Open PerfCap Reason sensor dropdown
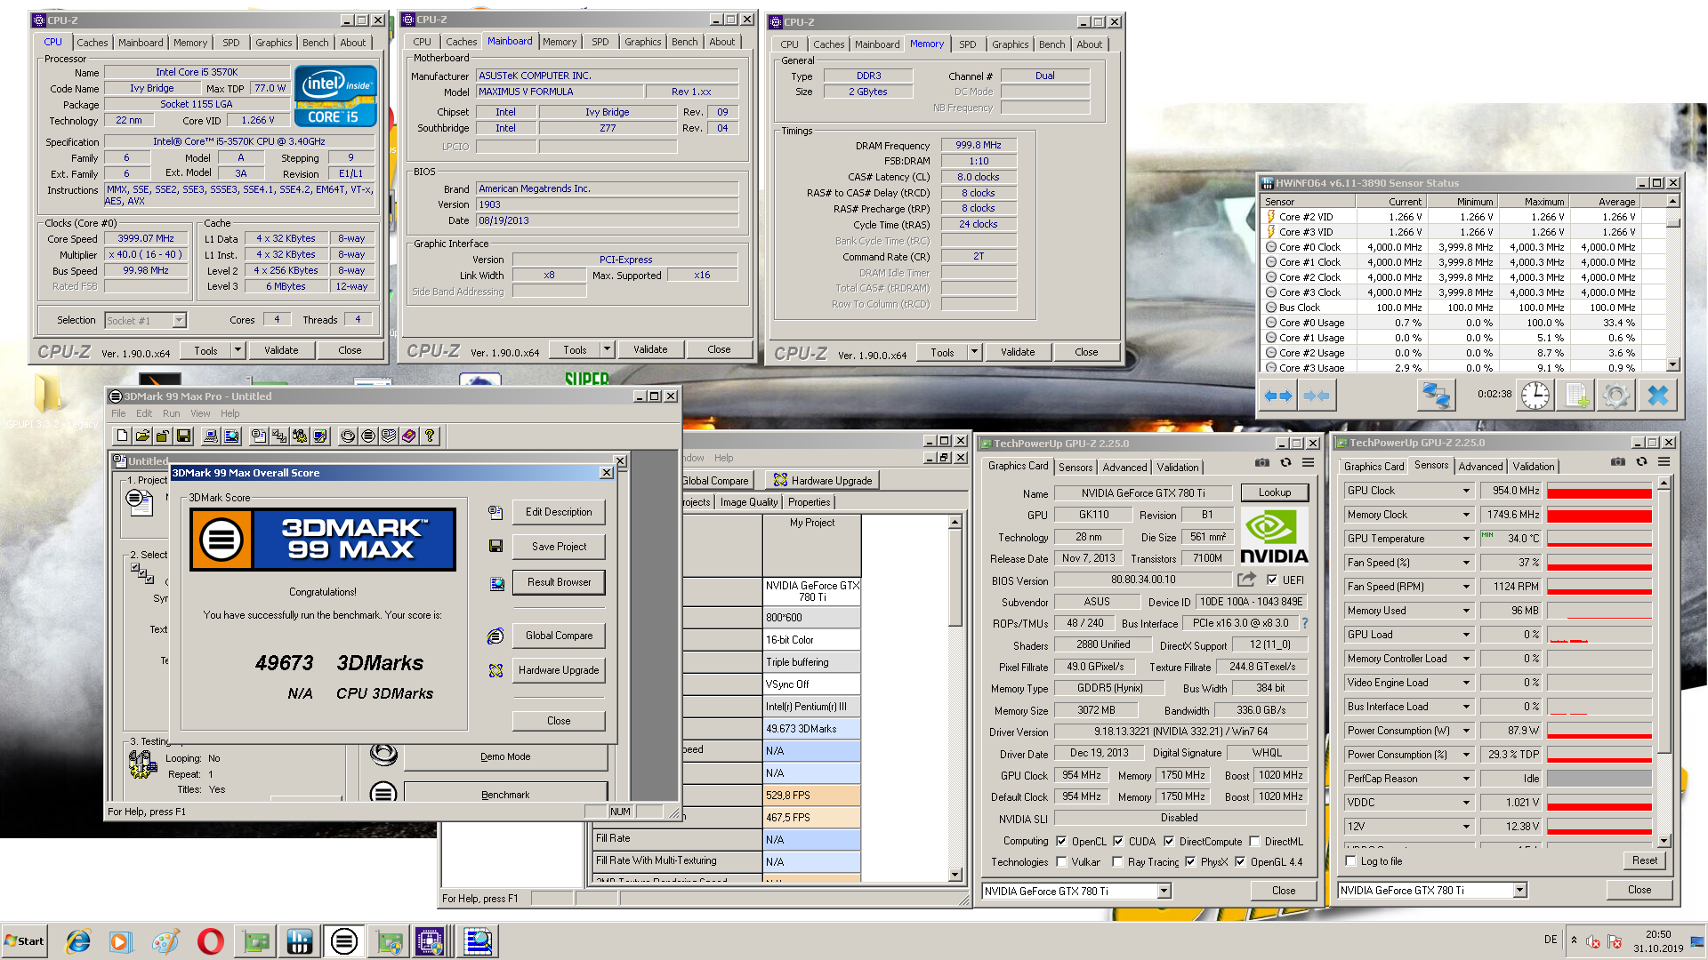The image size is (1708, 960). (x=1466, y=779)
